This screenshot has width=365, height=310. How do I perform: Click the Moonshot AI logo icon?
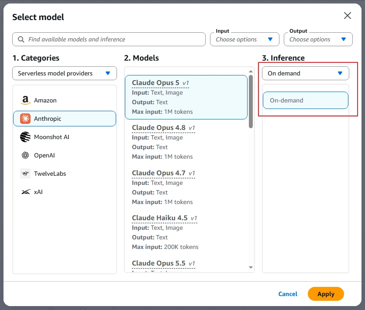[x=25, y=137]
